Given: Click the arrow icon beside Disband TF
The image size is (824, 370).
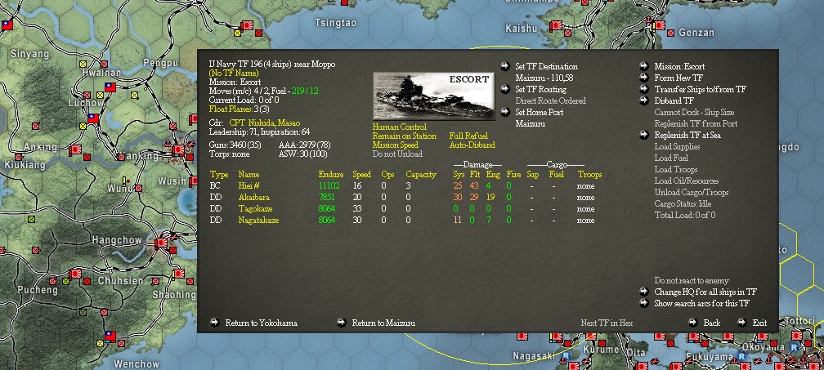Looking at the screenshot, I should tap(644, 100).
